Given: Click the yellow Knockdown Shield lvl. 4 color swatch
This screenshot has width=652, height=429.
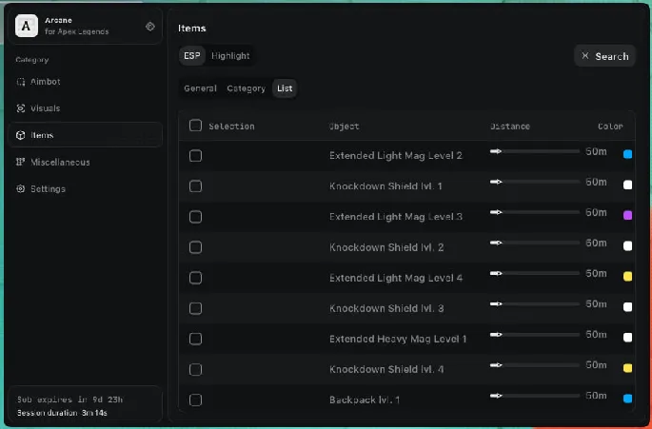Looking at the screenshot, I should click(627, 367).
